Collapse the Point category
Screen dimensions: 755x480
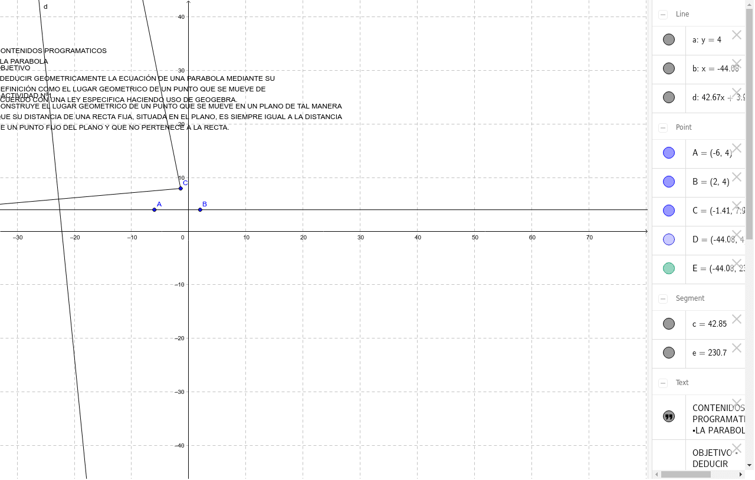coord(663,127)
